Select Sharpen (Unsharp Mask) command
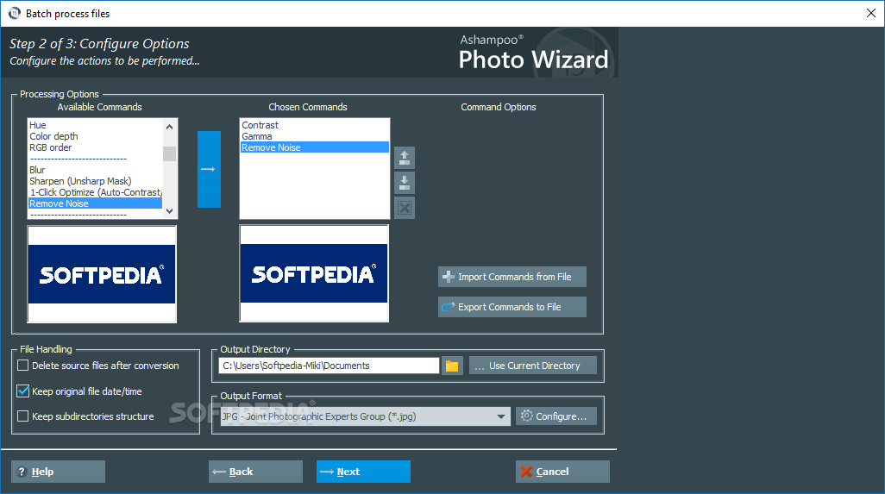 (96, 181)
